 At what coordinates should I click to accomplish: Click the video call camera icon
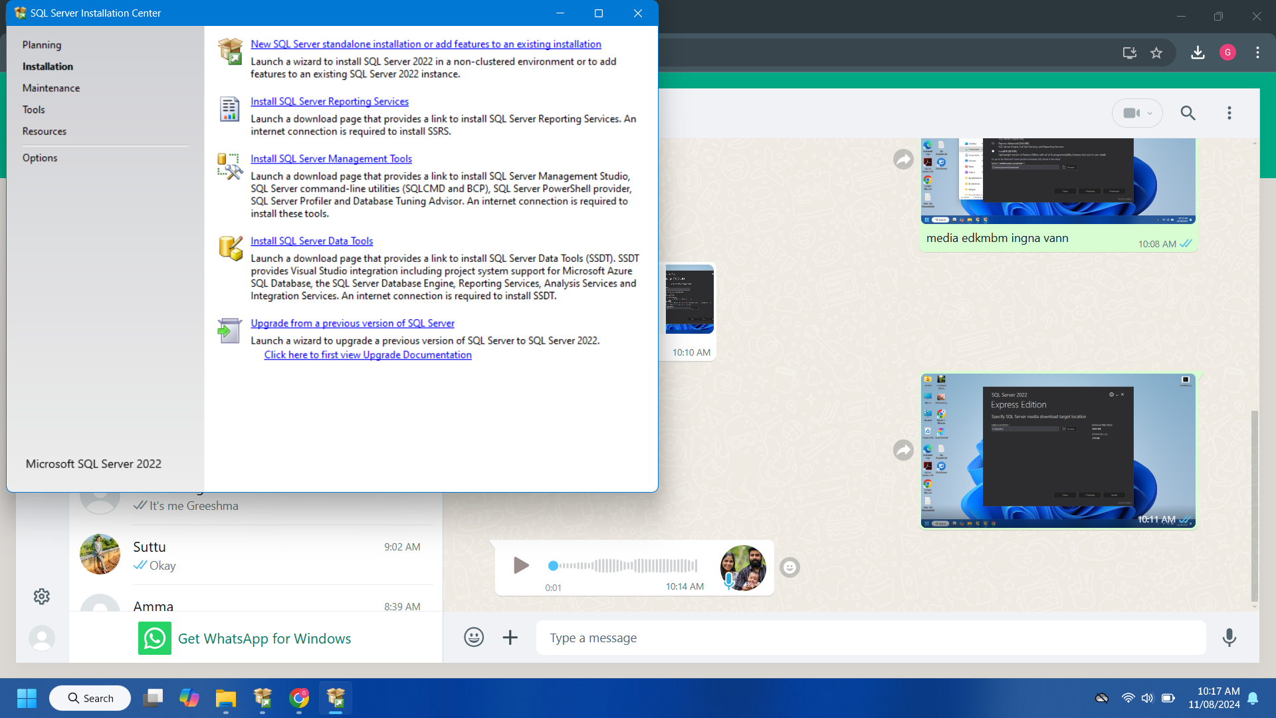[1131, 113]
